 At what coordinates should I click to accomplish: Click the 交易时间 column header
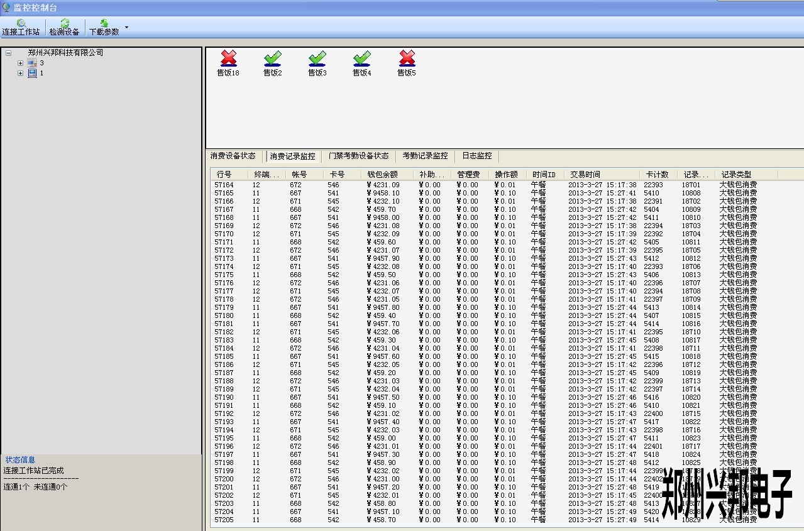(x=585, y=174)
